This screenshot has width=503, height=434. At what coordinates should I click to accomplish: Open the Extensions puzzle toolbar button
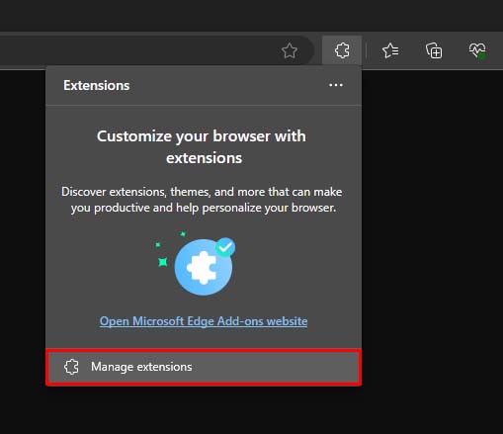(342, 50)
